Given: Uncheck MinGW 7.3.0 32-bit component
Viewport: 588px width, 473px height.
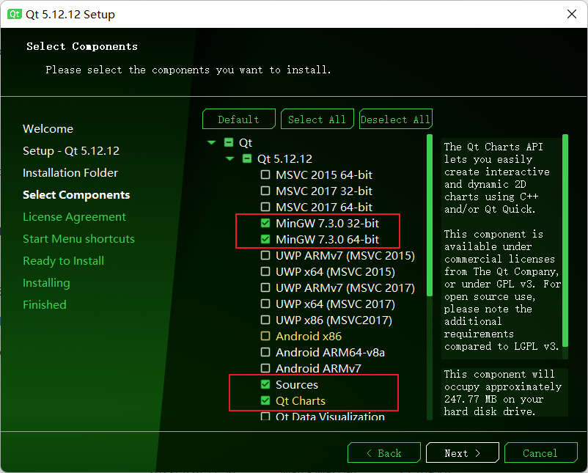Looking at the screenshot, I should point(265,223).
